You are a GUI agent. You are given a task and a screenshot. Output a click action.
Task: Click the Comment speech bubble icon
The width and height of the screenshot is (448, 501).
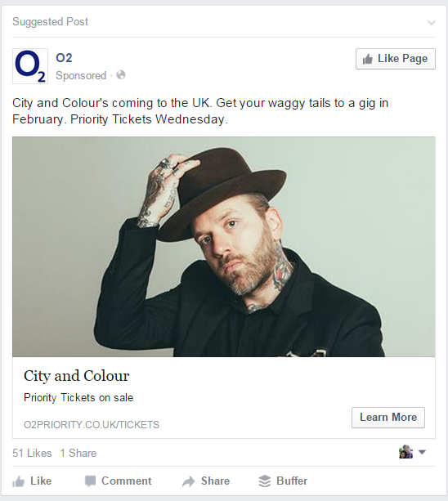point(90,481)
